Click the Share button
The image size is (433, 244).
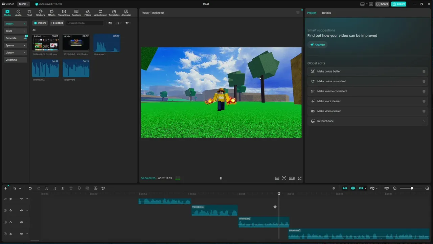[x=382, y=4]
